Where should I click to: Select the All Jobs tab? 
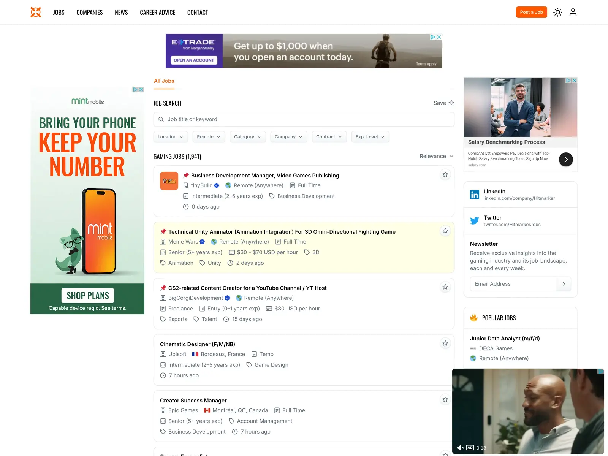(164, 81)
